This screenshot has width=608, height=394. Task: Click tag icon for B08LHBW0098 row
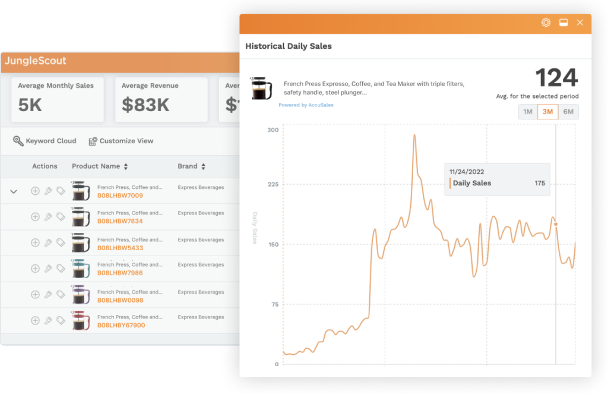[61, 295]
